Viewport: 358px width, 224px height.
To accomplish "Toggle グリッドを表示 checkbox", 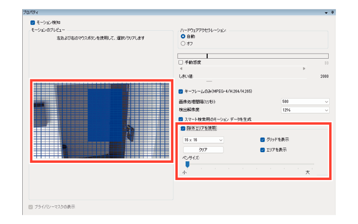I will coord(262,140).
